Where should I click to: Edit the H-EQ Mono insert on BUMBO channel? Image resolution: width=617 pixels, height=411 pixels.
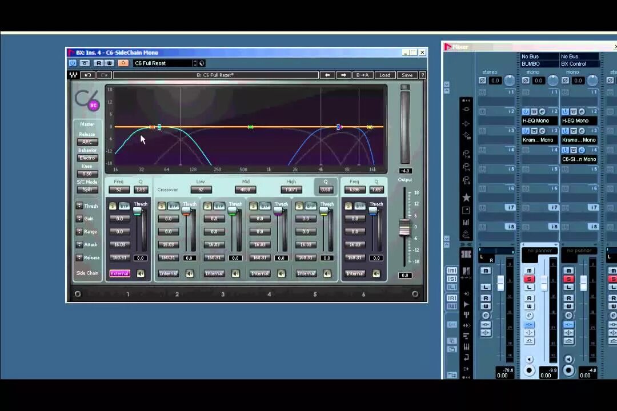tap(542, 112)
